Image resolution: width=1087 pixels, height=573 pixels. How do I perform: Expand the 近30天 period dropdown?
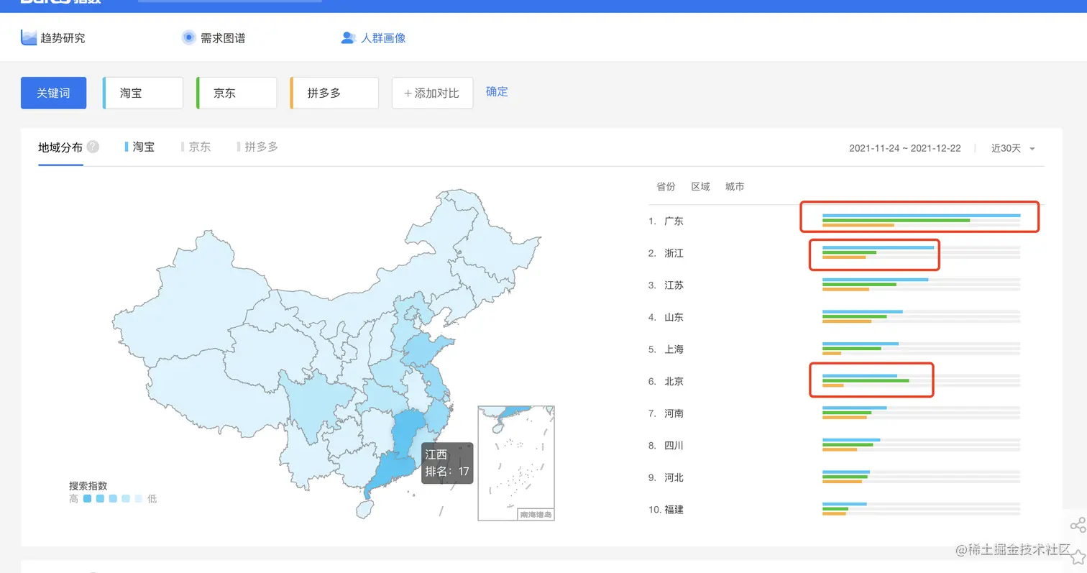1013,148
